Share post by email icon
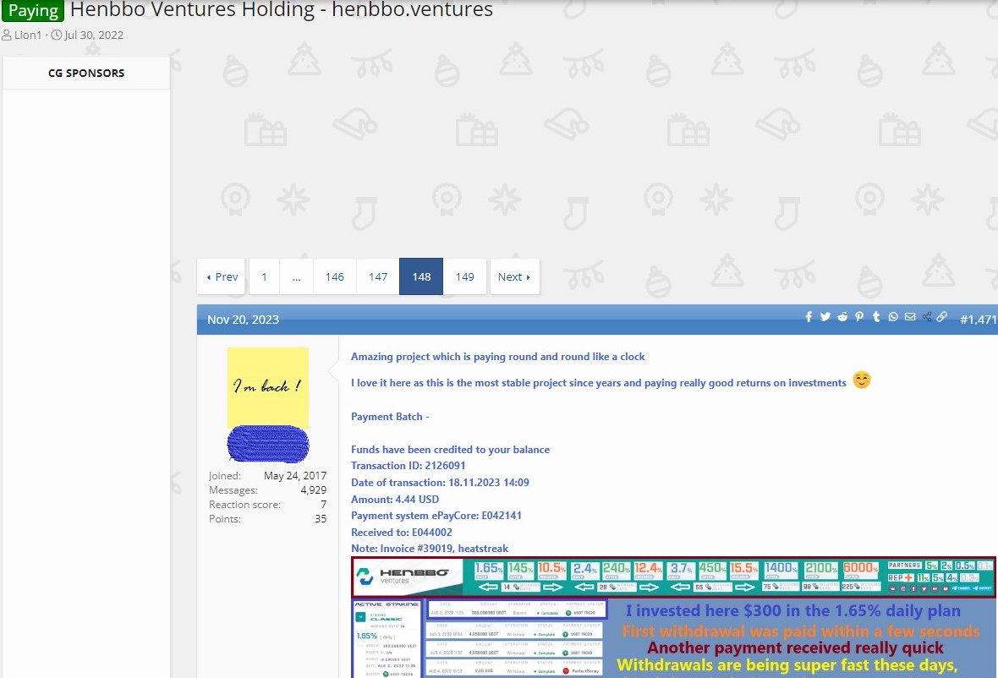998x678 pixels. [910, 317]
